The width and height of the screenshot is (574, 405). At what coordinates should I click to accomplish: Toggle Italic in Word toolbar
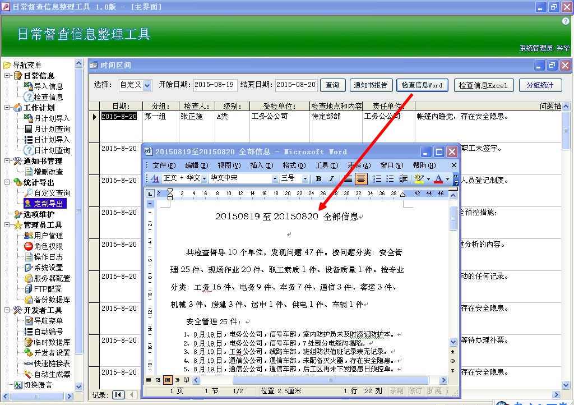[x=331, y=179]
